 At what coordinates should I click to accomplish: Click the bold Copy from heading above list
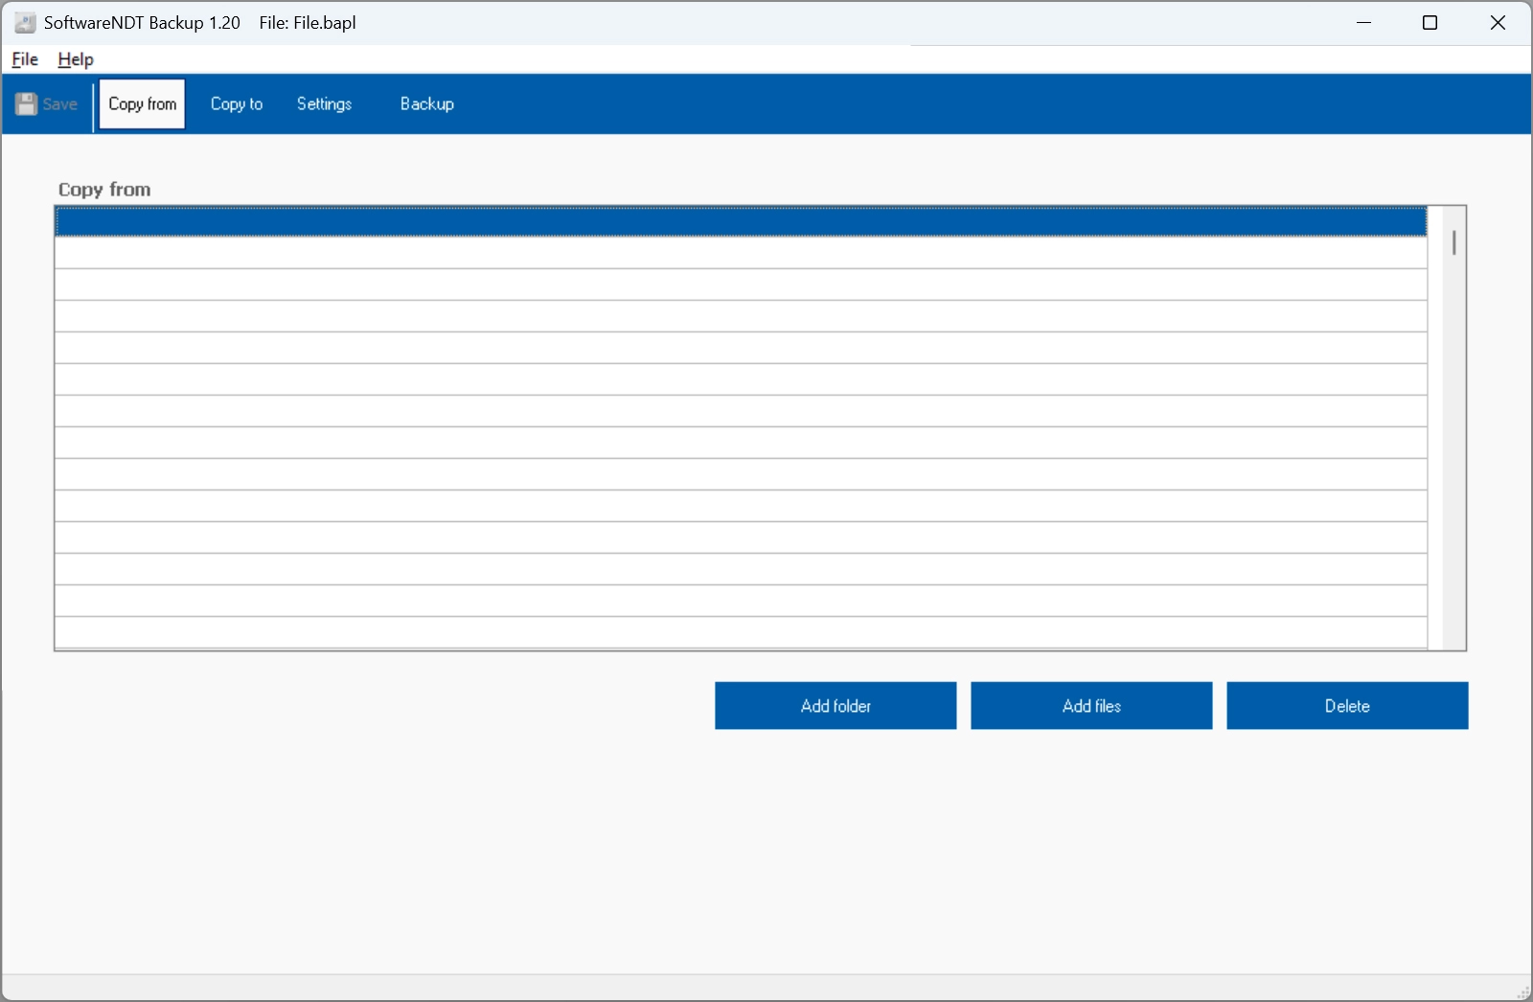104,190
